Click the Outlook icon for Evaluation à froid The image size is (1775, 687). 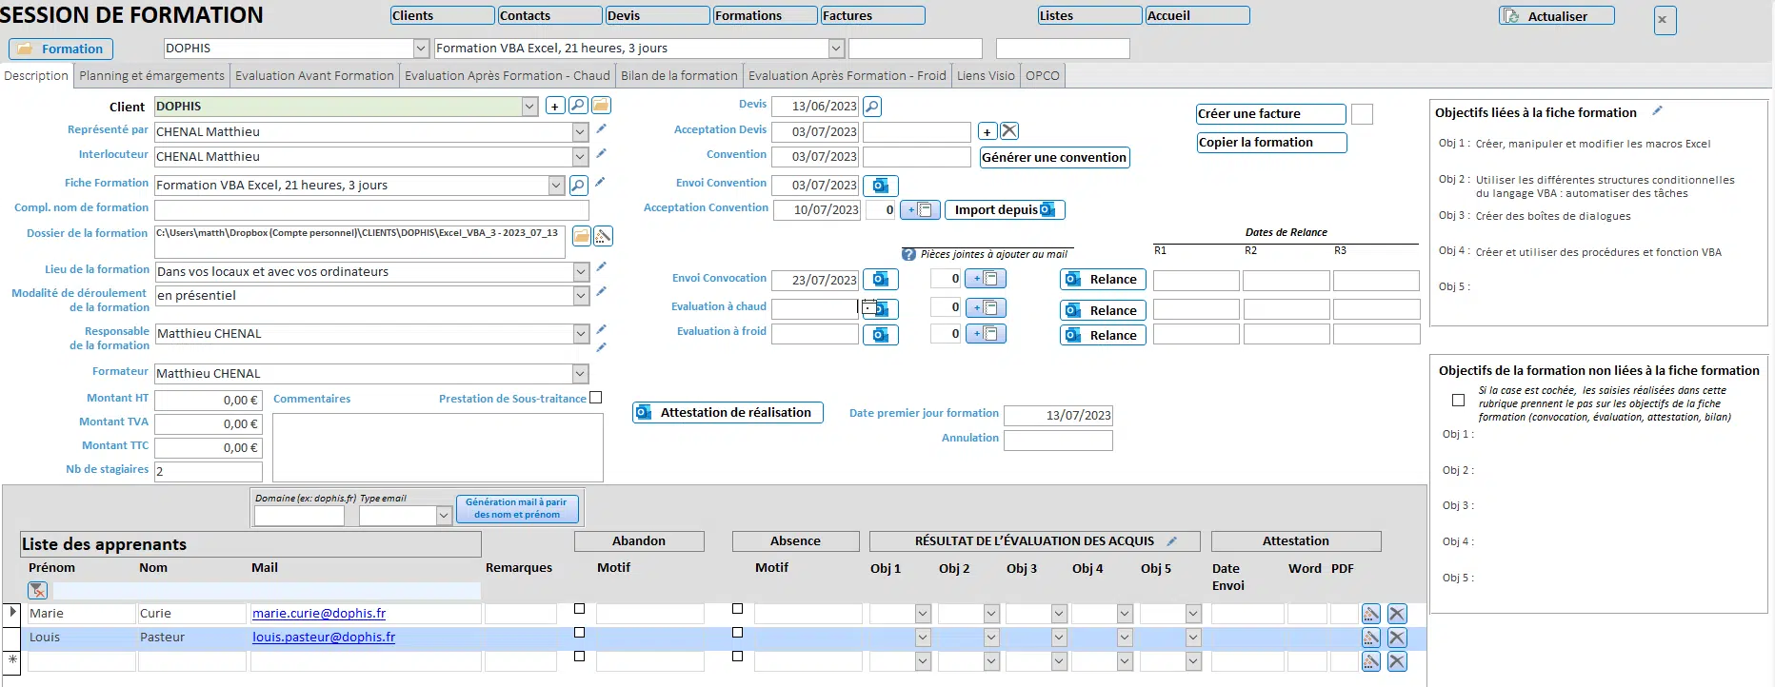click(881, 335)
